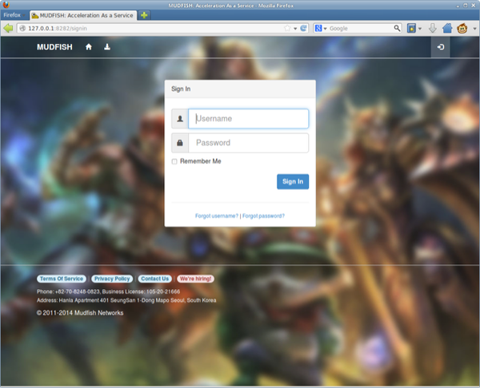Screen dimensions: 480x388
Task: Click the © 2011-2014 Mudfish Networks text
Action: (x=80, y=313)
